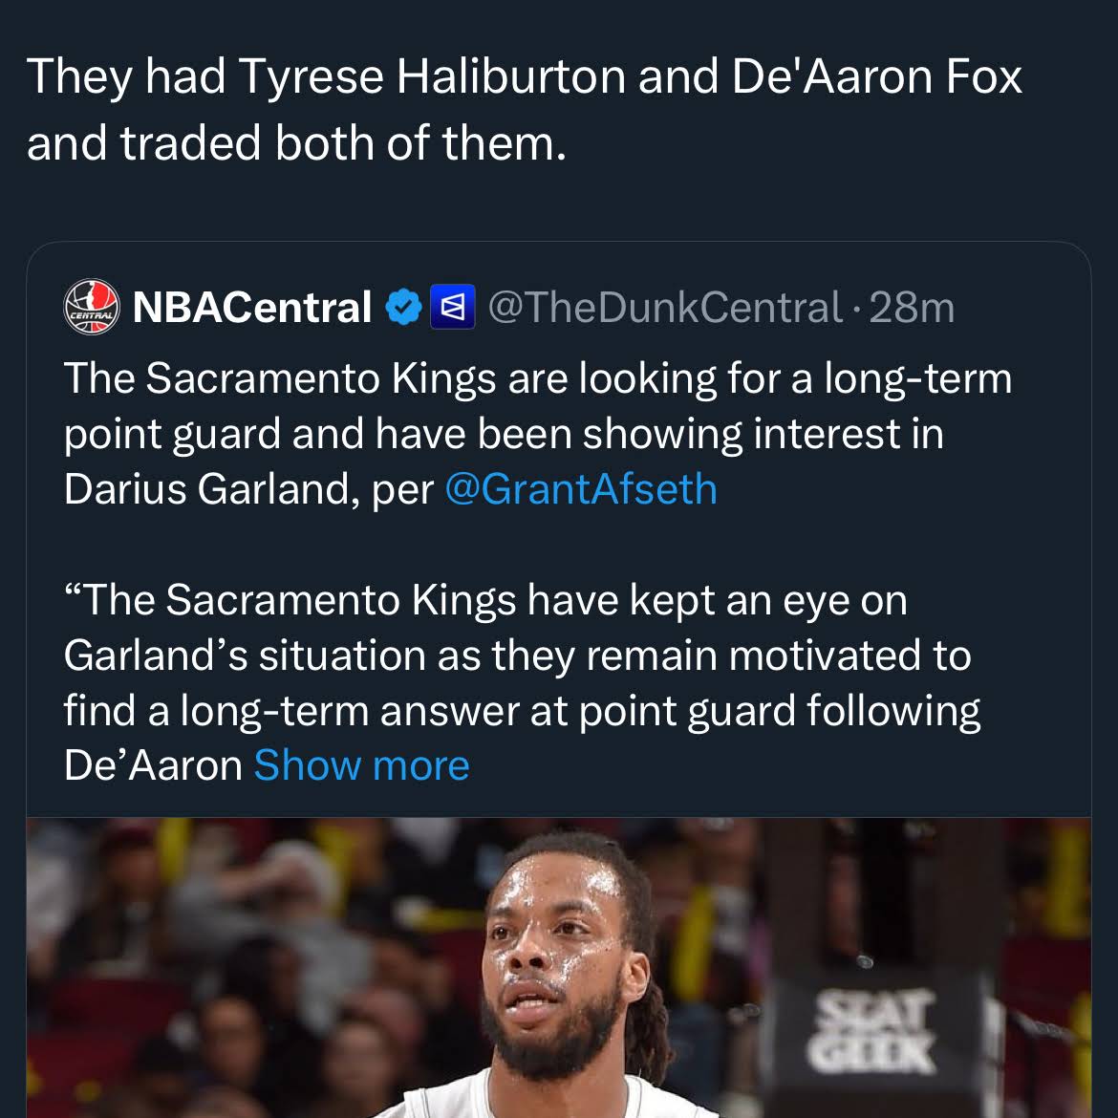Screen dimensions: 1118x1118
Task: Open the @GrantAfseth mention
Action: click(580, 489)
